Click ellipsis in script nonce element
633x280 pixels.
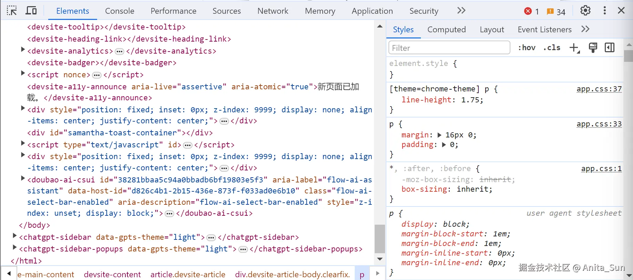point(97,75)
